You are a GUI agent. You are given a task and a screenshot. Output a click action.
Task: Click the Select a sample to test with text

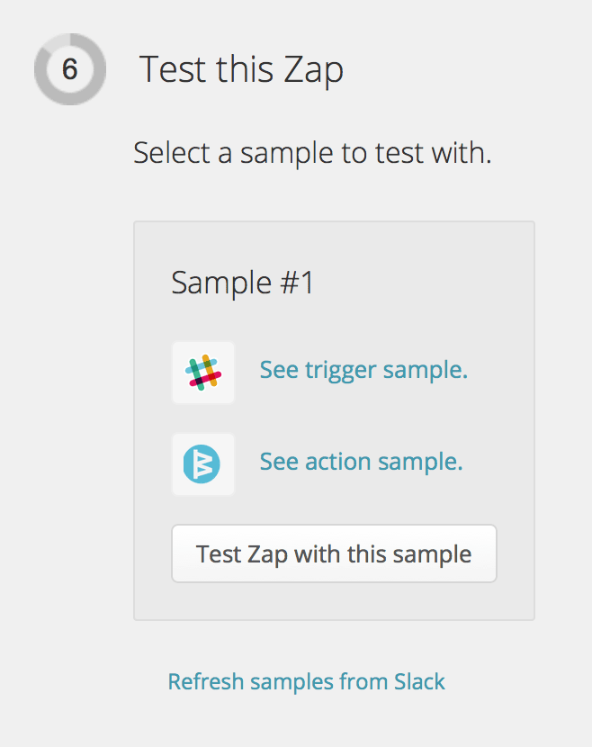pos(312,153)
